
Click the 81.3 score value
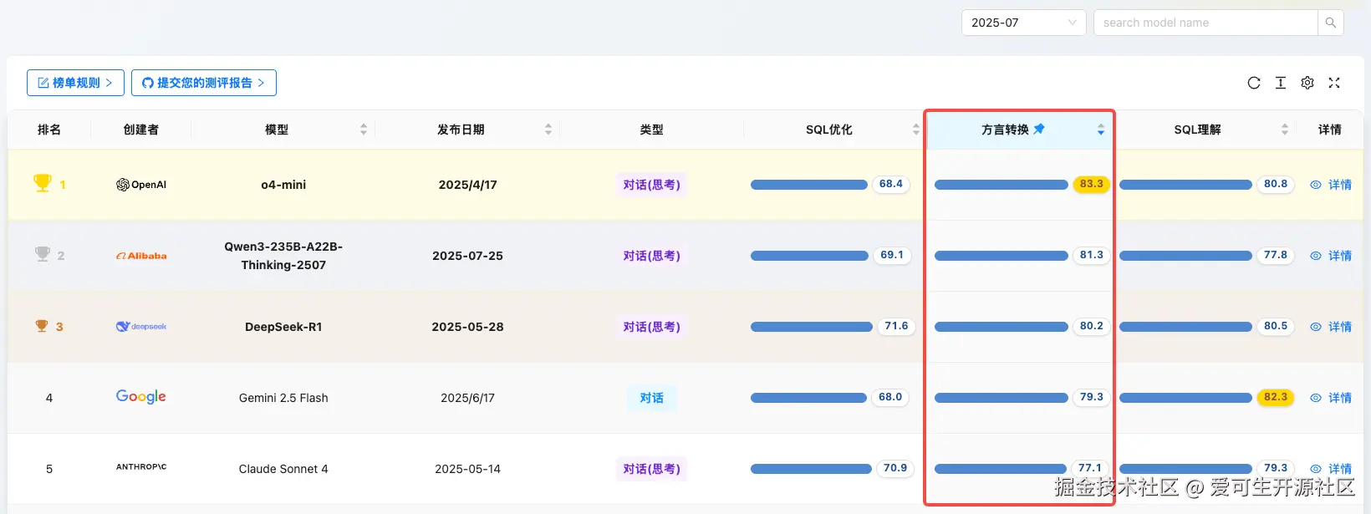click(x=1091, y=255)
